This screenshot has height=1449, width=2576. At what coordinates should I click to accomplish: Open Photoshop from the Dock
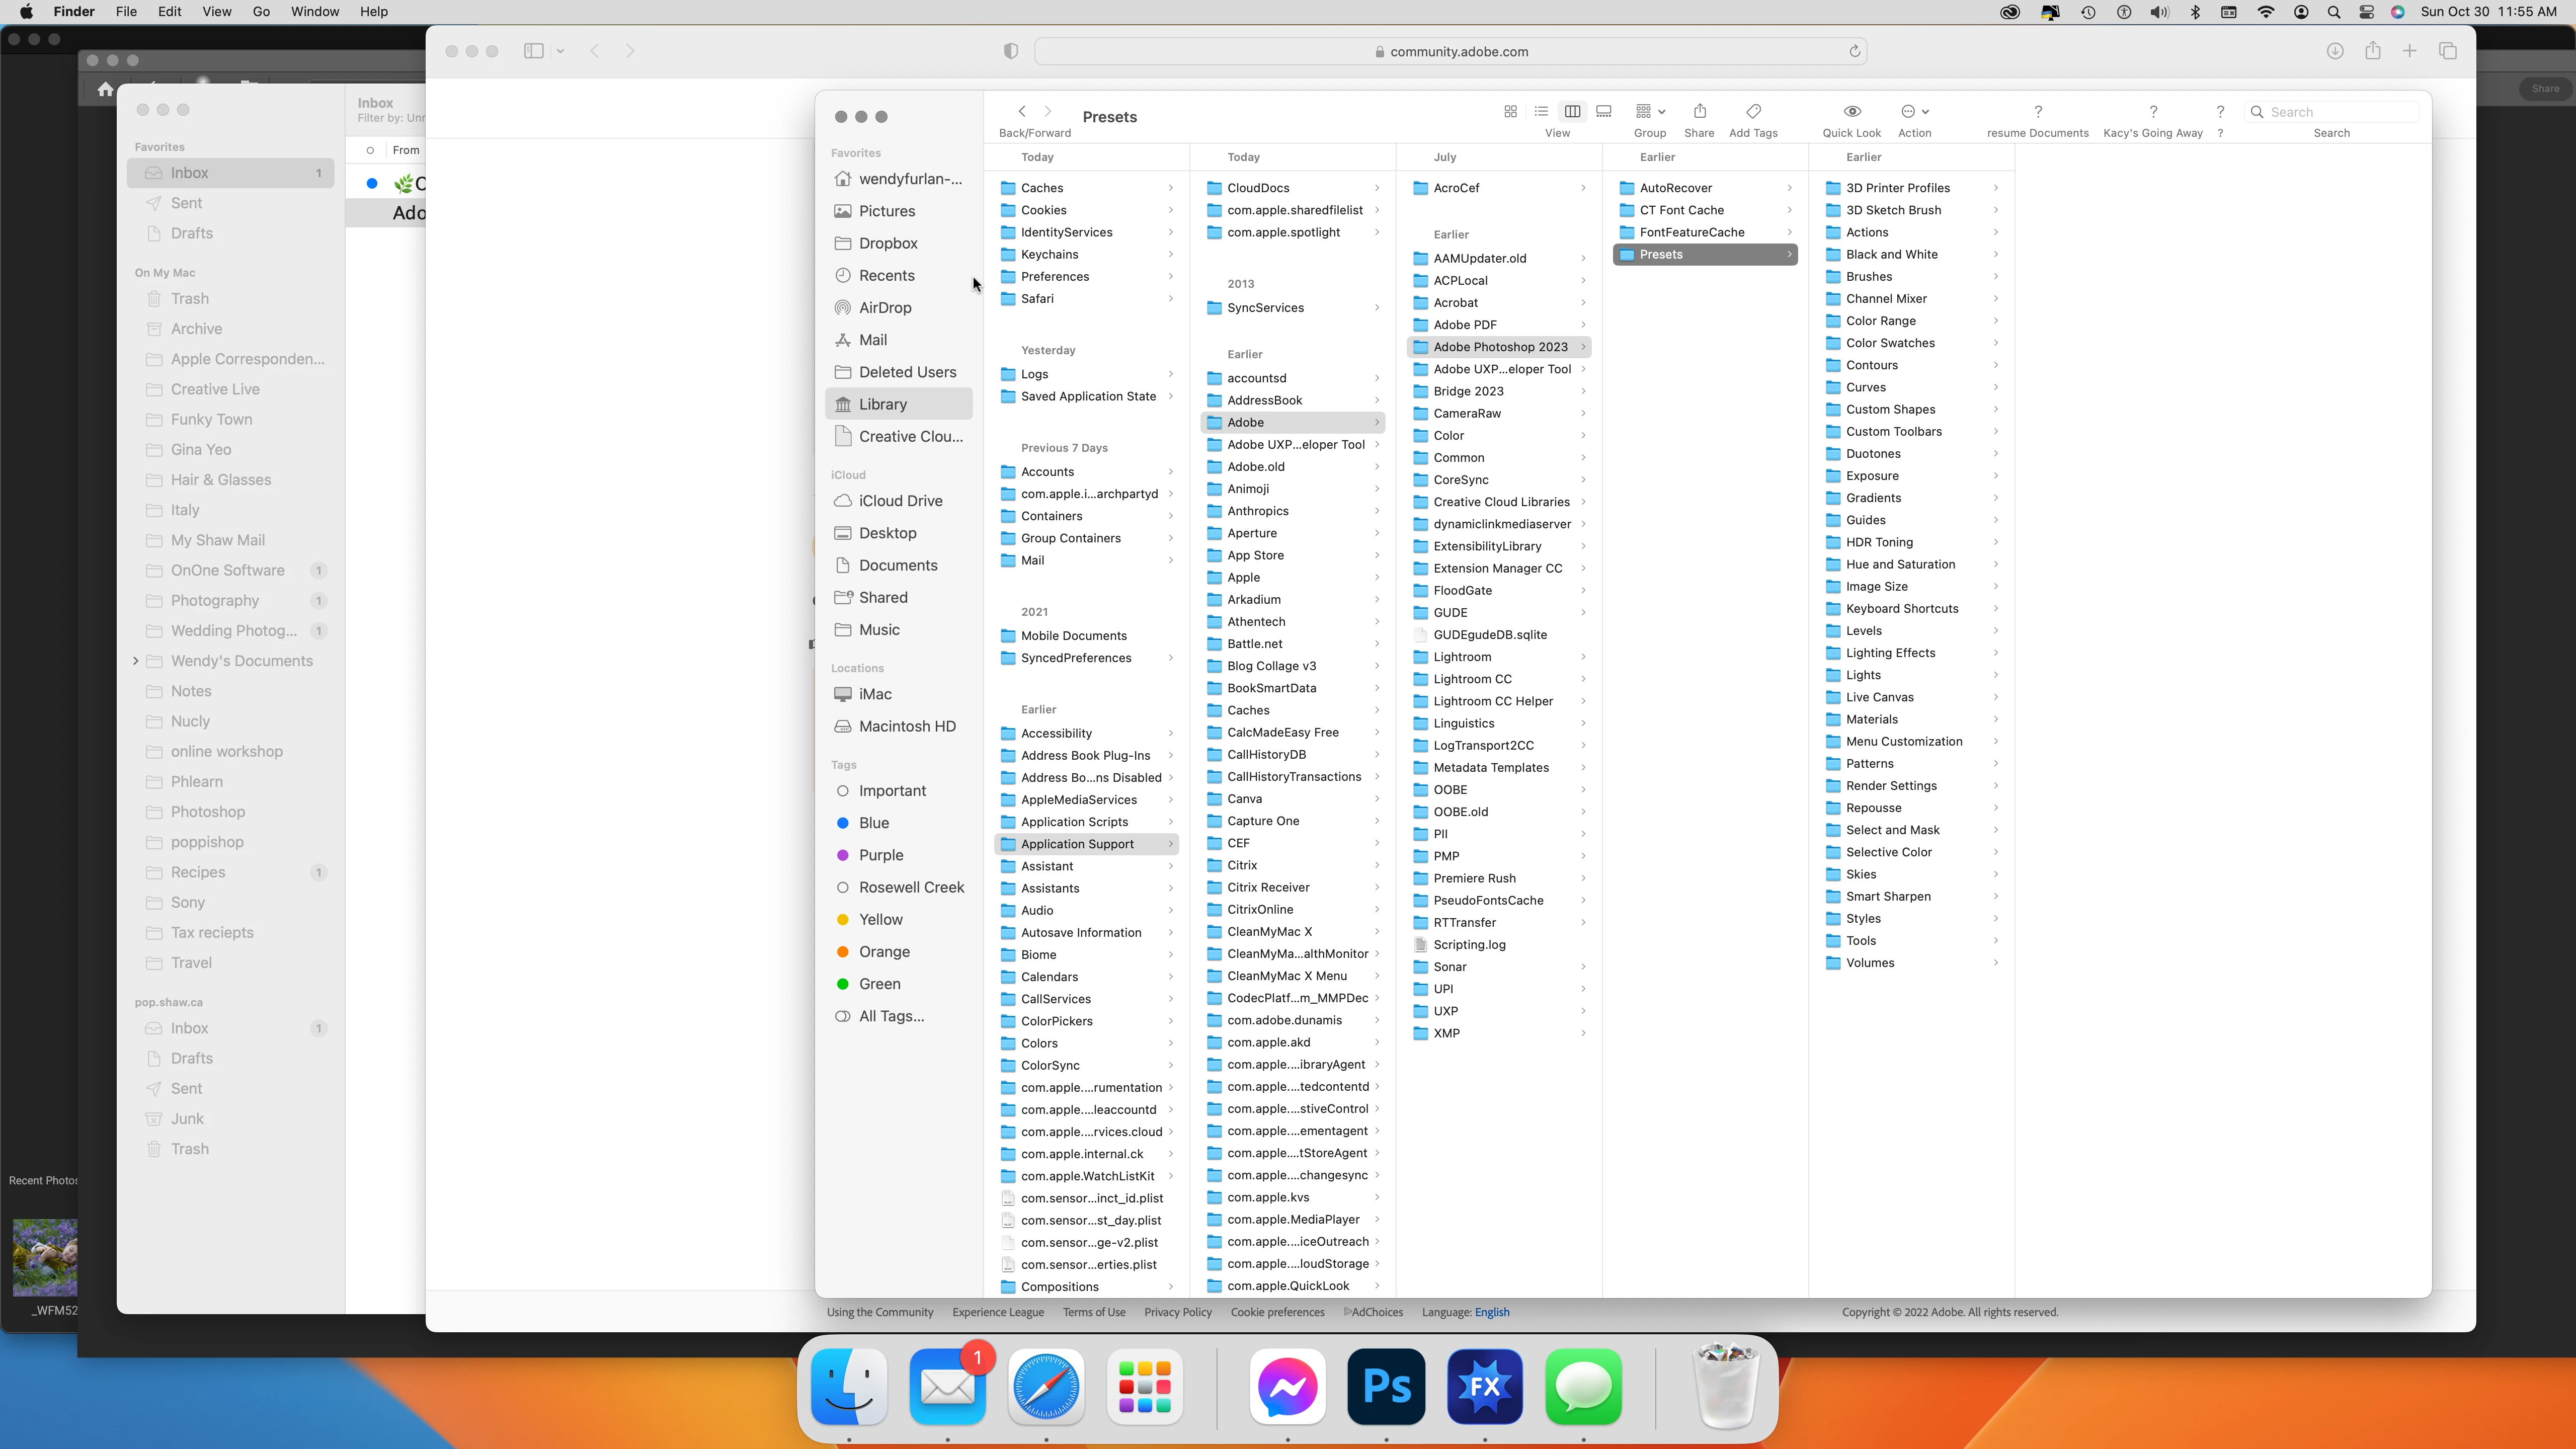pos(1386,1386)
